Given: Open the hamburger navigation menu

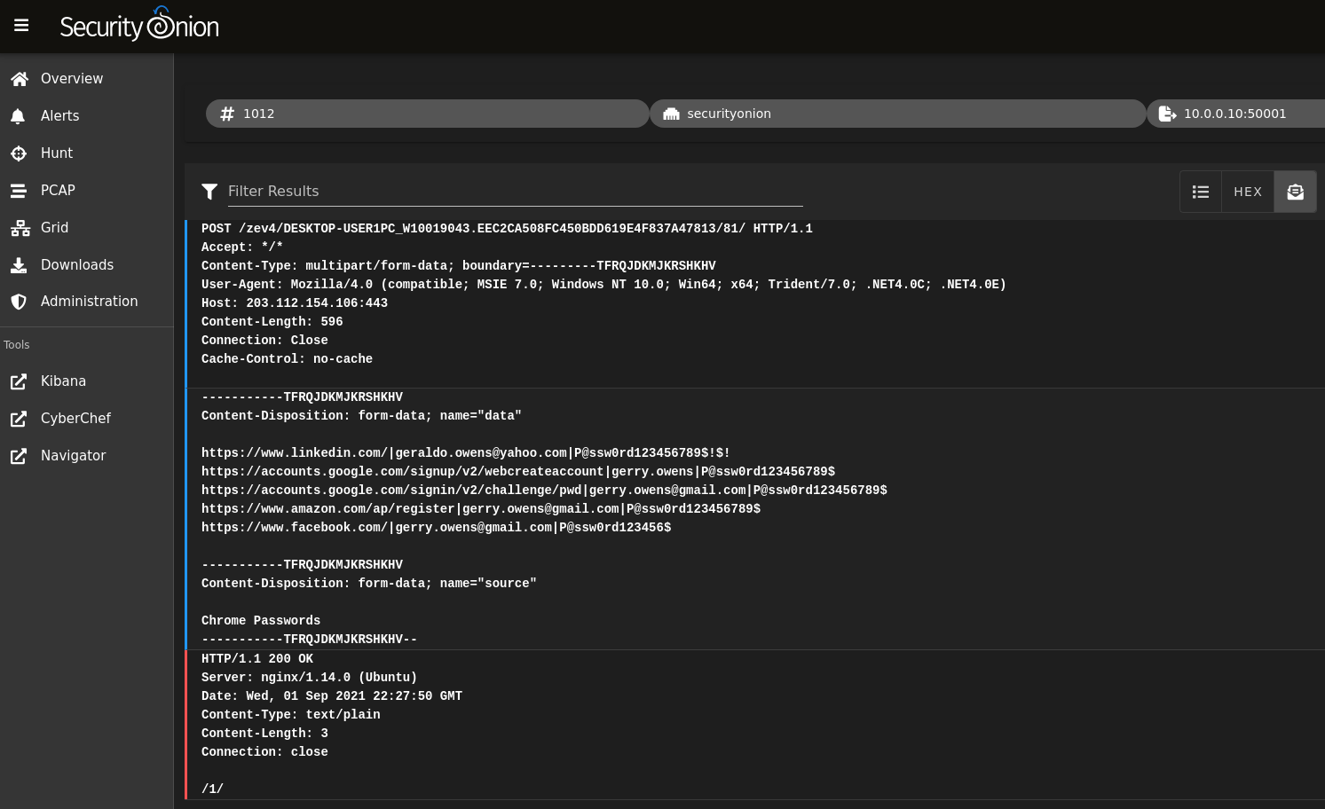Looking at the screenshot, I should click(21, 26).
